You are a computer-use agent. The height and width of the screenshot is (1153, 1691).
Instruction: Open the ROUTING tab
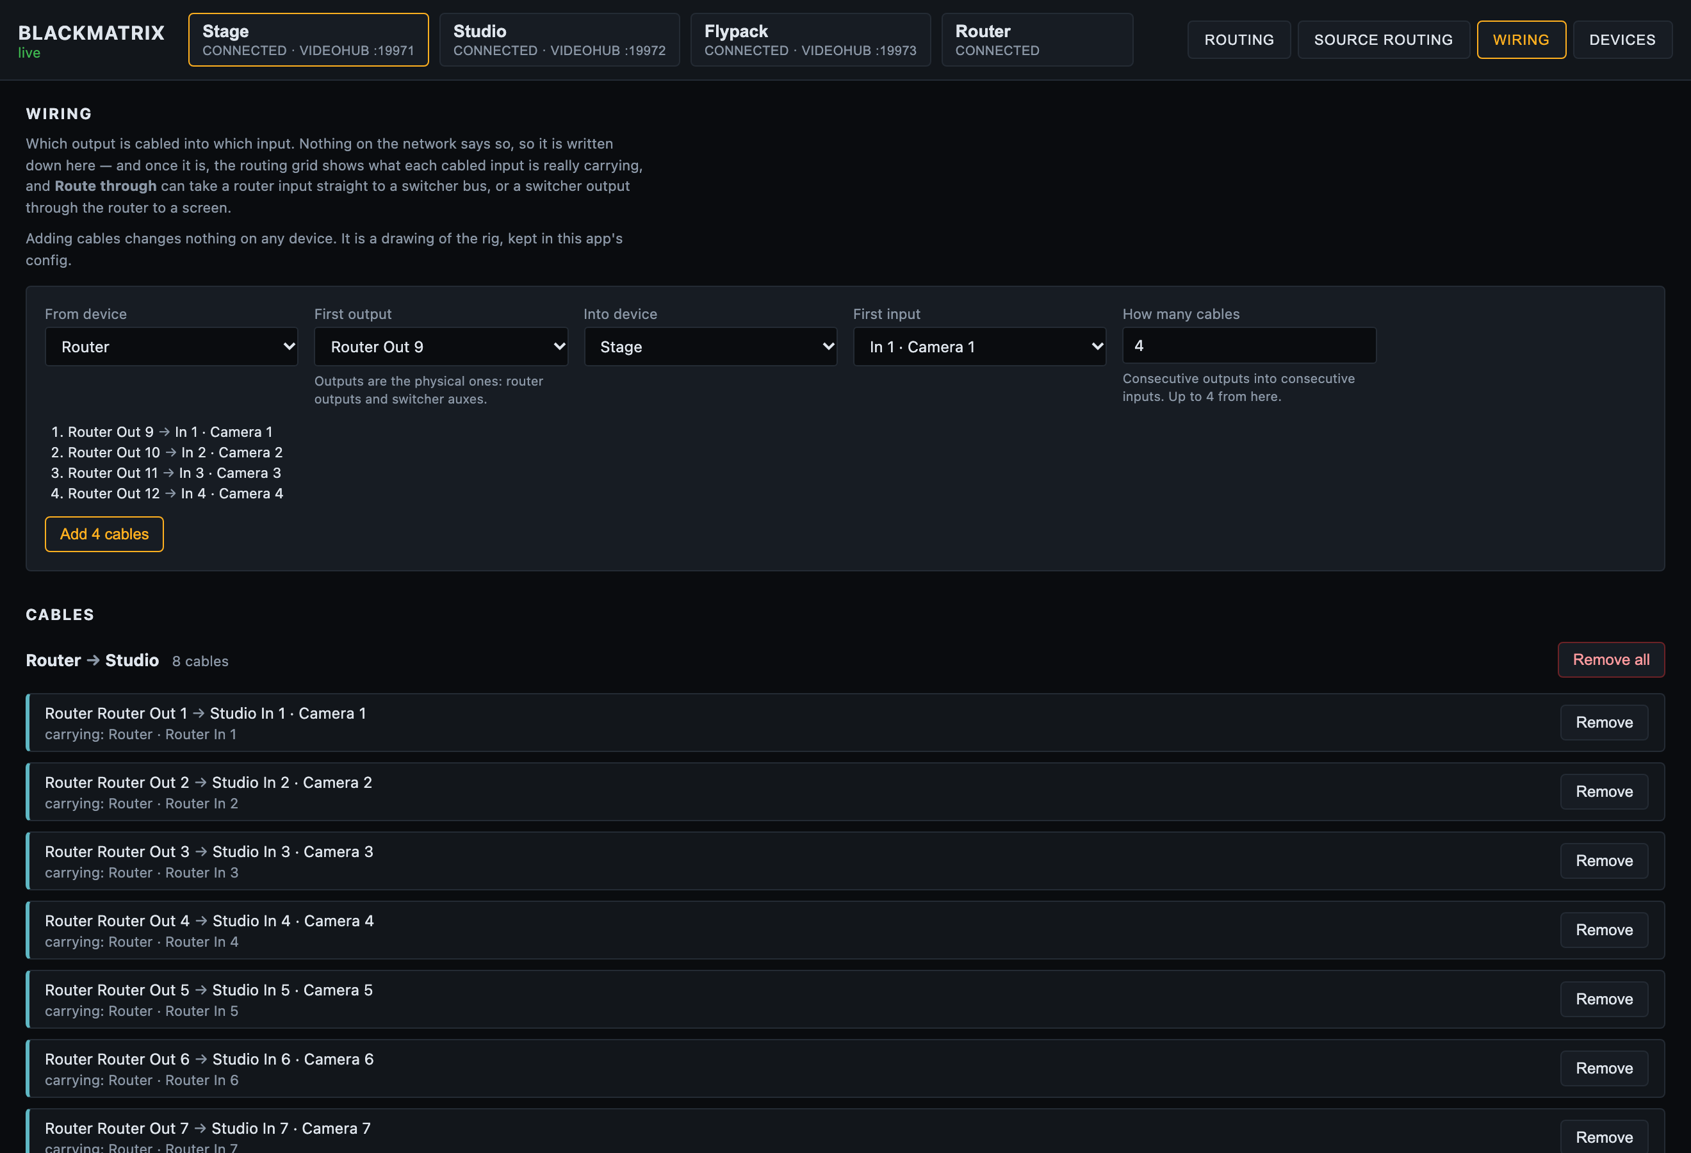pos(1238,39)
